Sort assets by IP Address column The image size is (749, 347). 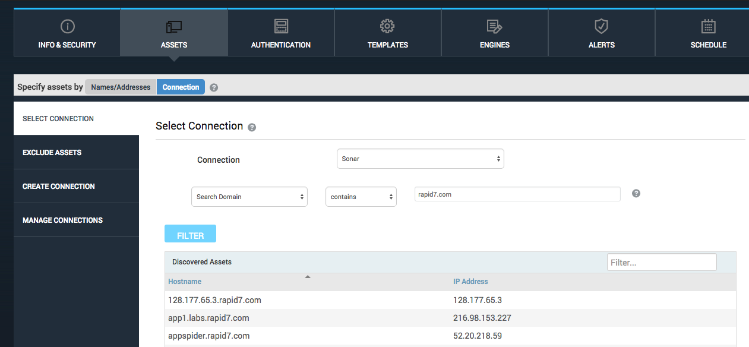[x=470, y=282]
